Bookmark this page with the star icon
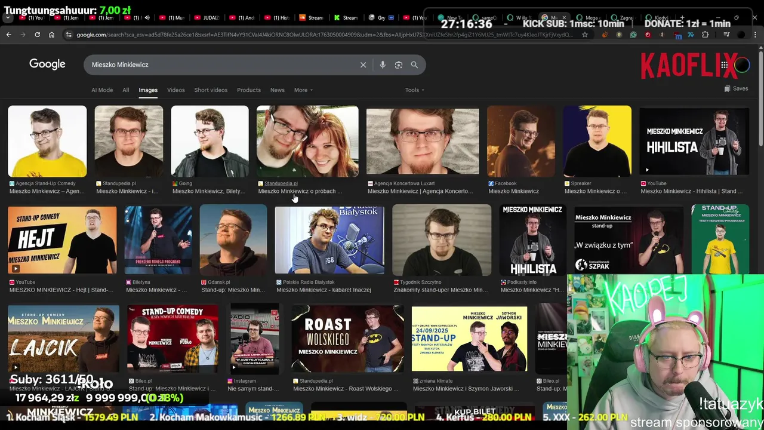This screenshot has width=764, height=430. coord(585,35)
